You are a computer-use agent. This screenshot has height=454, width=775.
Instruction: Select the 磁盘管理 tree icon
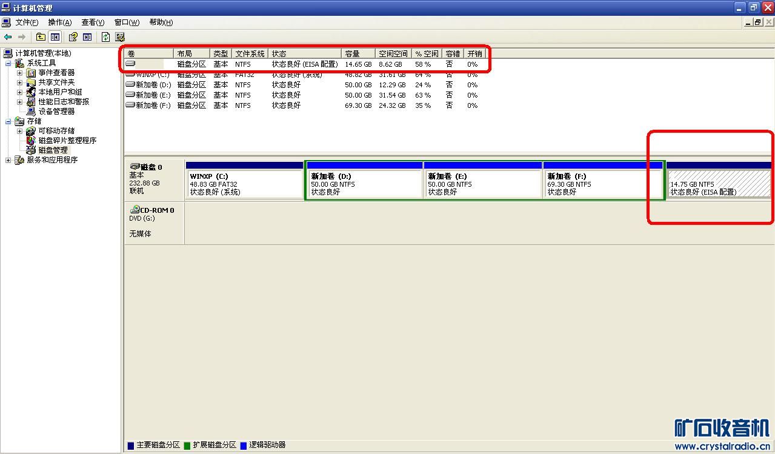(31, 150)
